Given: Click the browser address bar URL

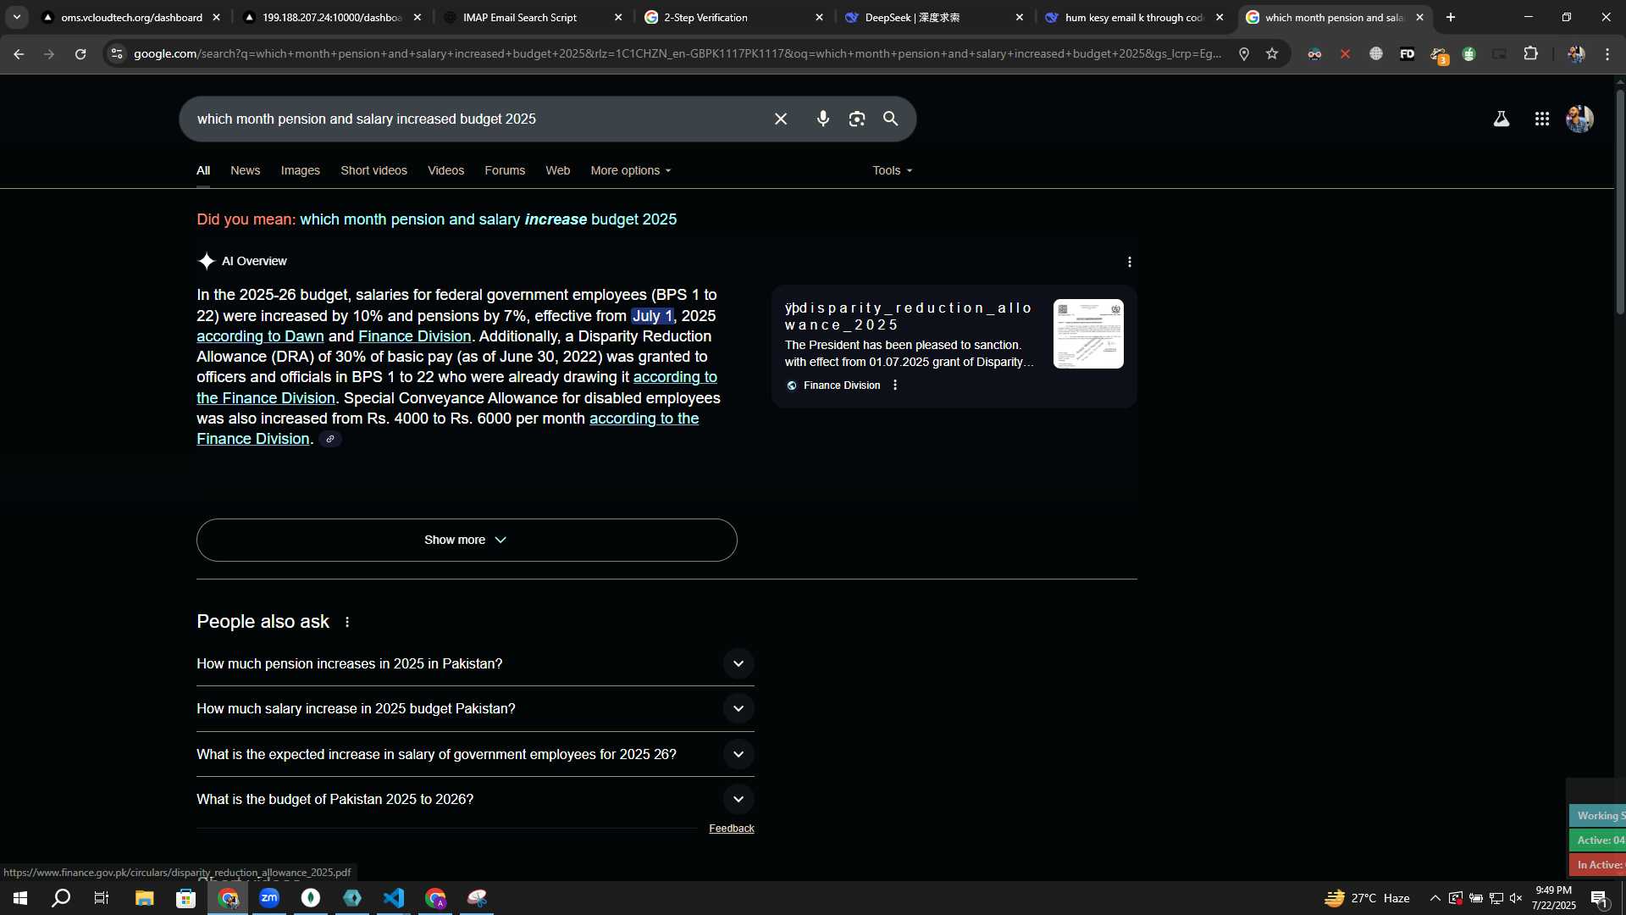Looking at the screenshot, I should click(677, 53).
